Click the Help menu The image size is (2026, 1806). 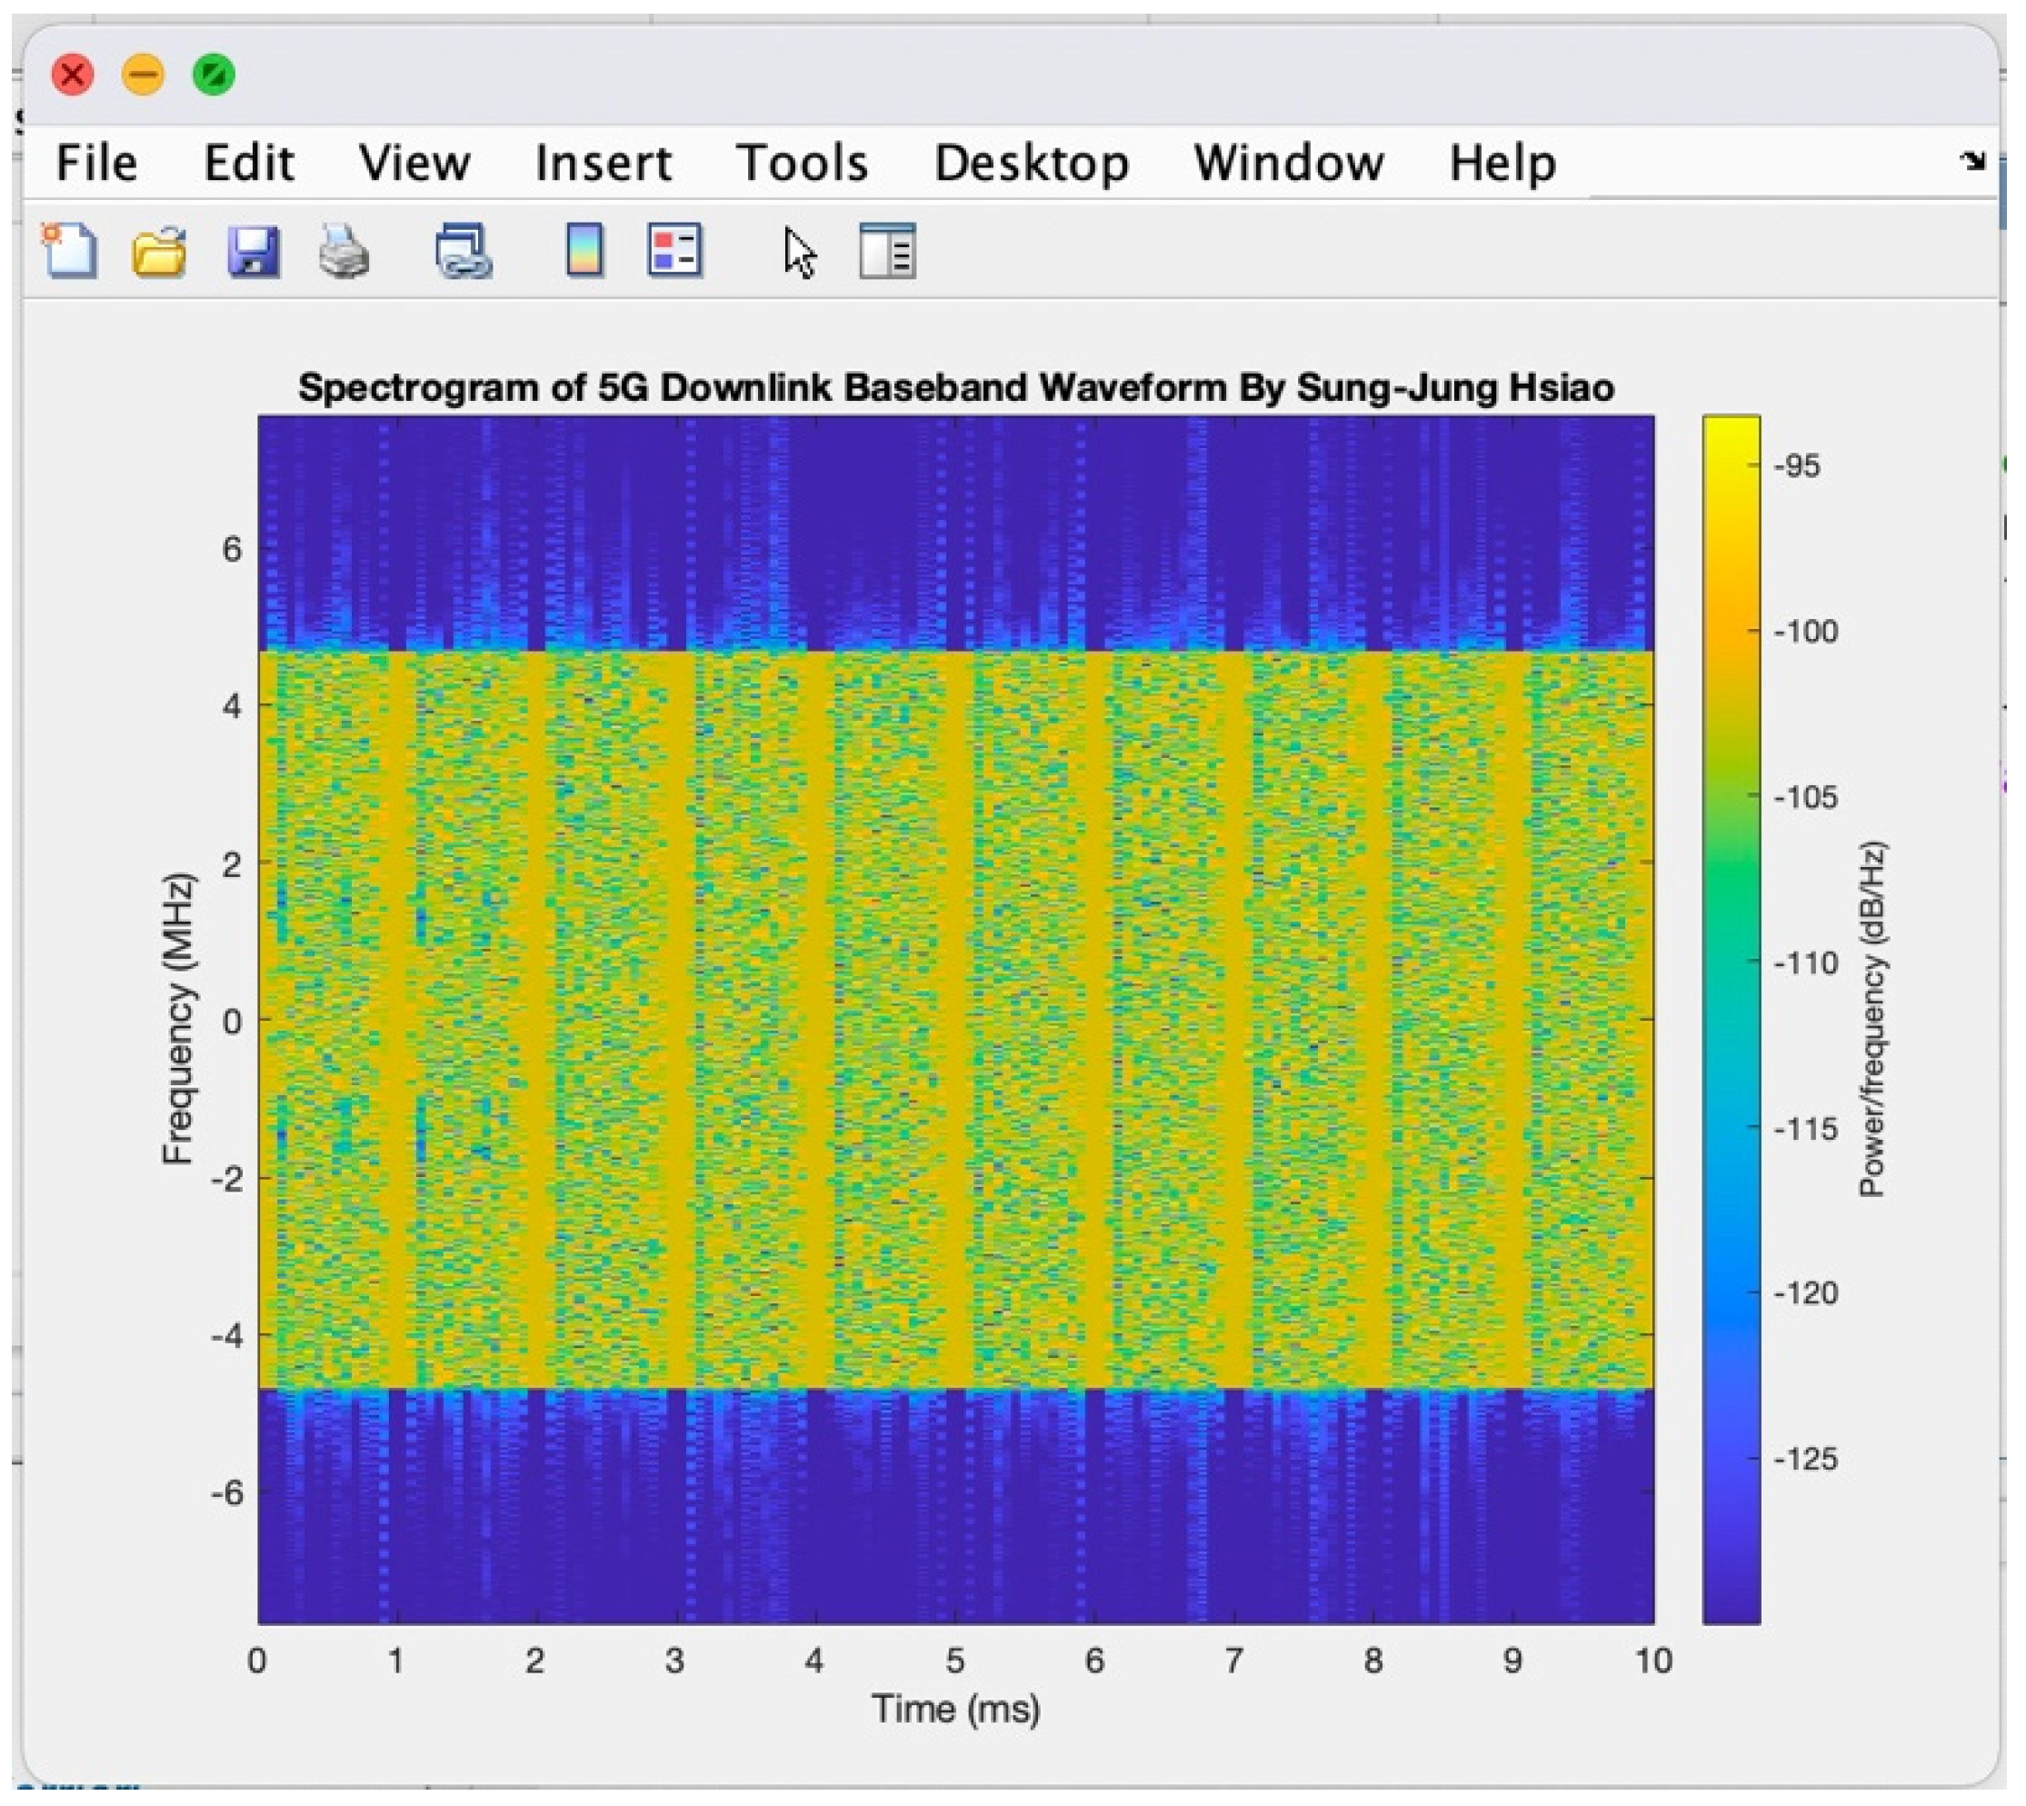[x=1502, y=163]
